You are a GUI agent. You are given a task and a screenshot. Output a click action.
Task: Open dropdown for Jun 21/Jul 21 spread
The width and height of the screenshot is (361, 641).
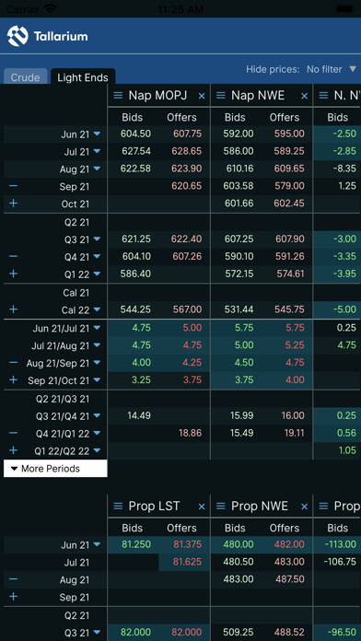click(x=97, y=328)
